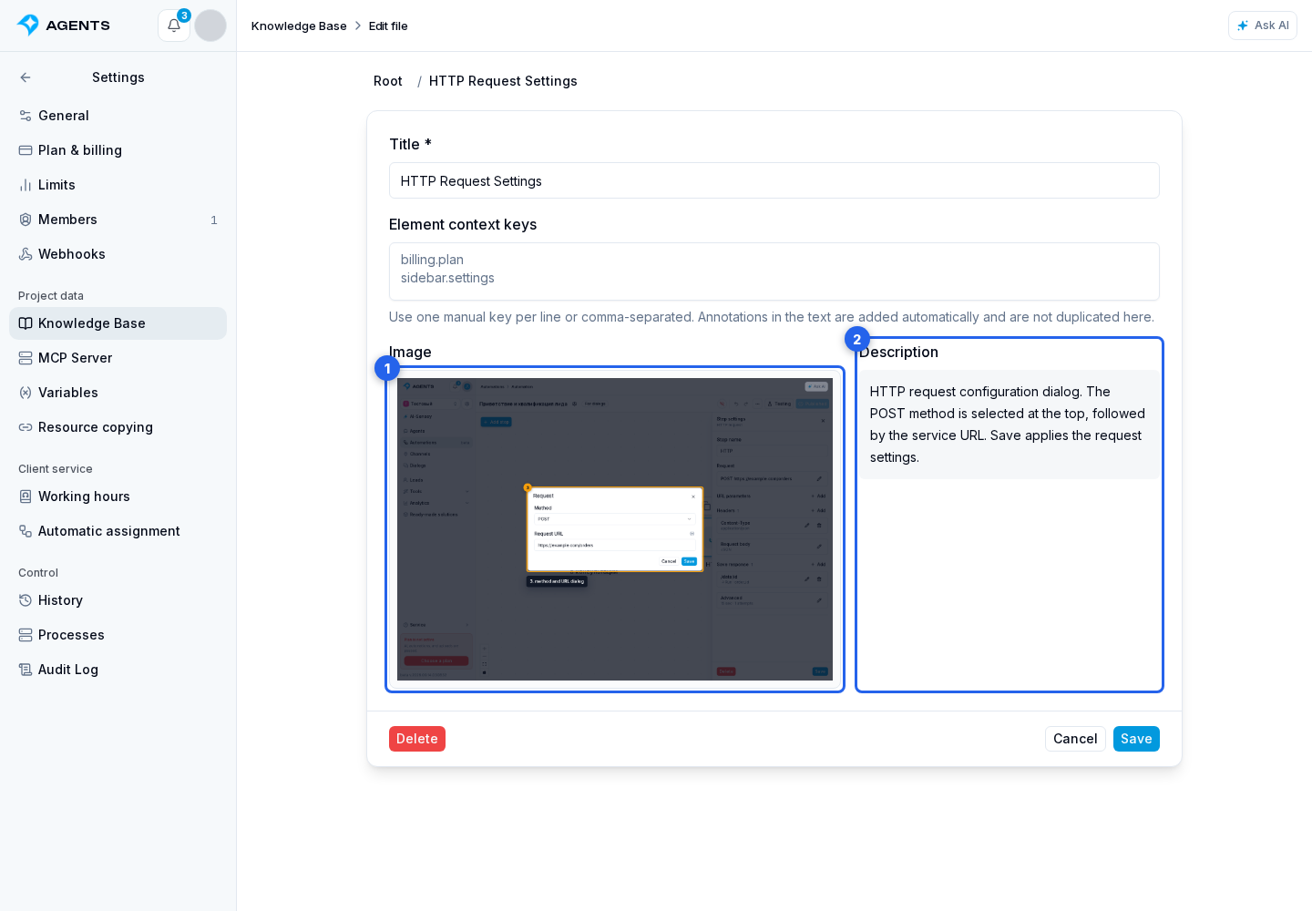
Task: Save the HTTP Request Settings file
Action: [x=1136, y=739]
